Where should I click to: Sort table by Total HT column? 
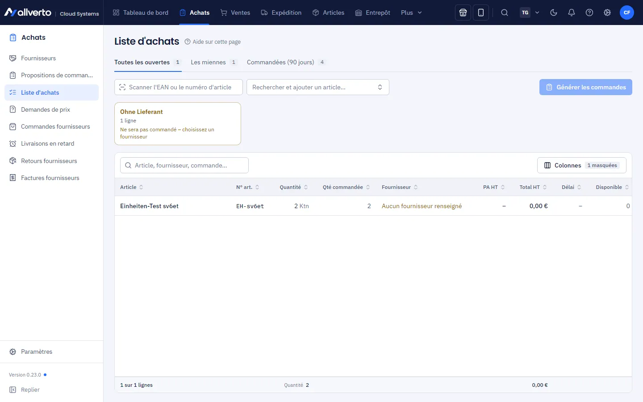tap(533, 187)
